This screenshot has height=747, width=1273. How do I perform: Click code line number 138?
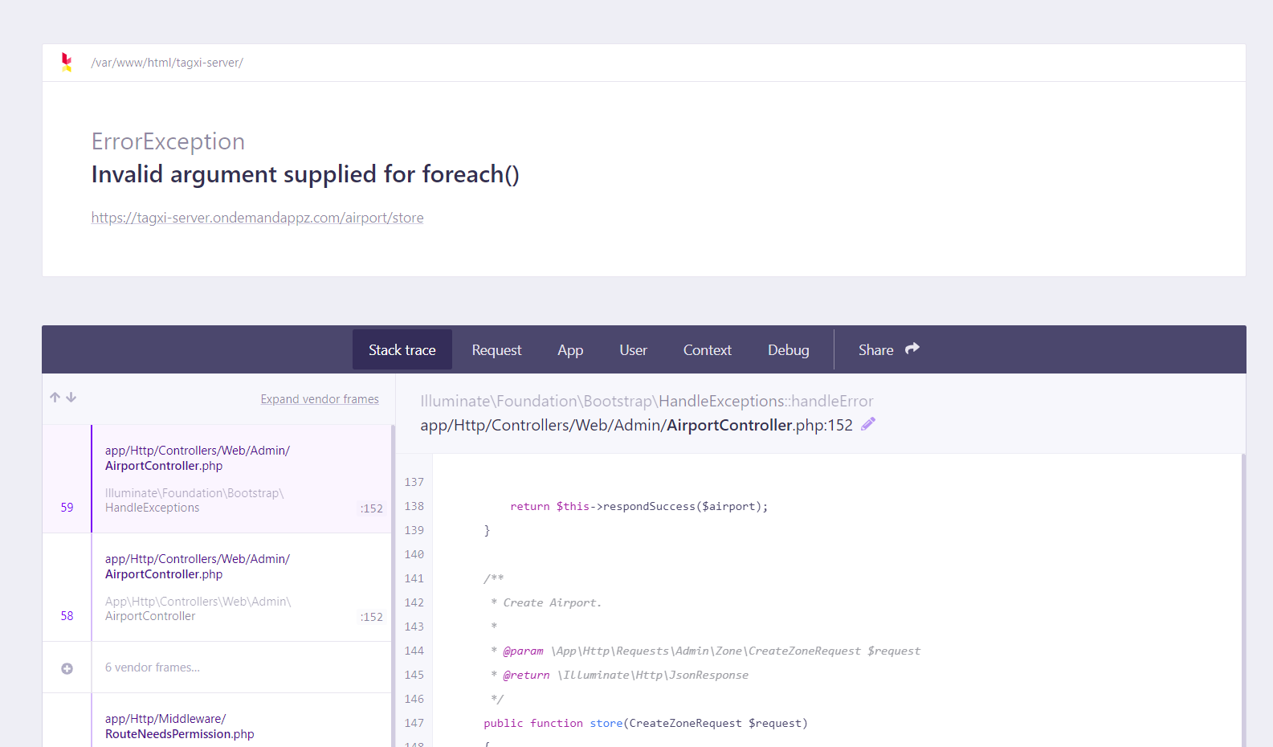[414, 506]
